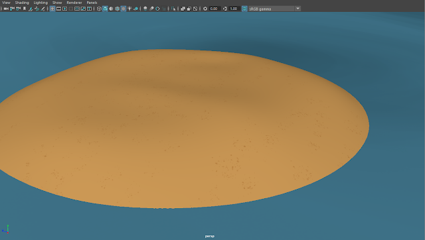The width and height of the screenshot is (425, 240).
Task: Click the Use All Lights icon
Action: point(129,9)
